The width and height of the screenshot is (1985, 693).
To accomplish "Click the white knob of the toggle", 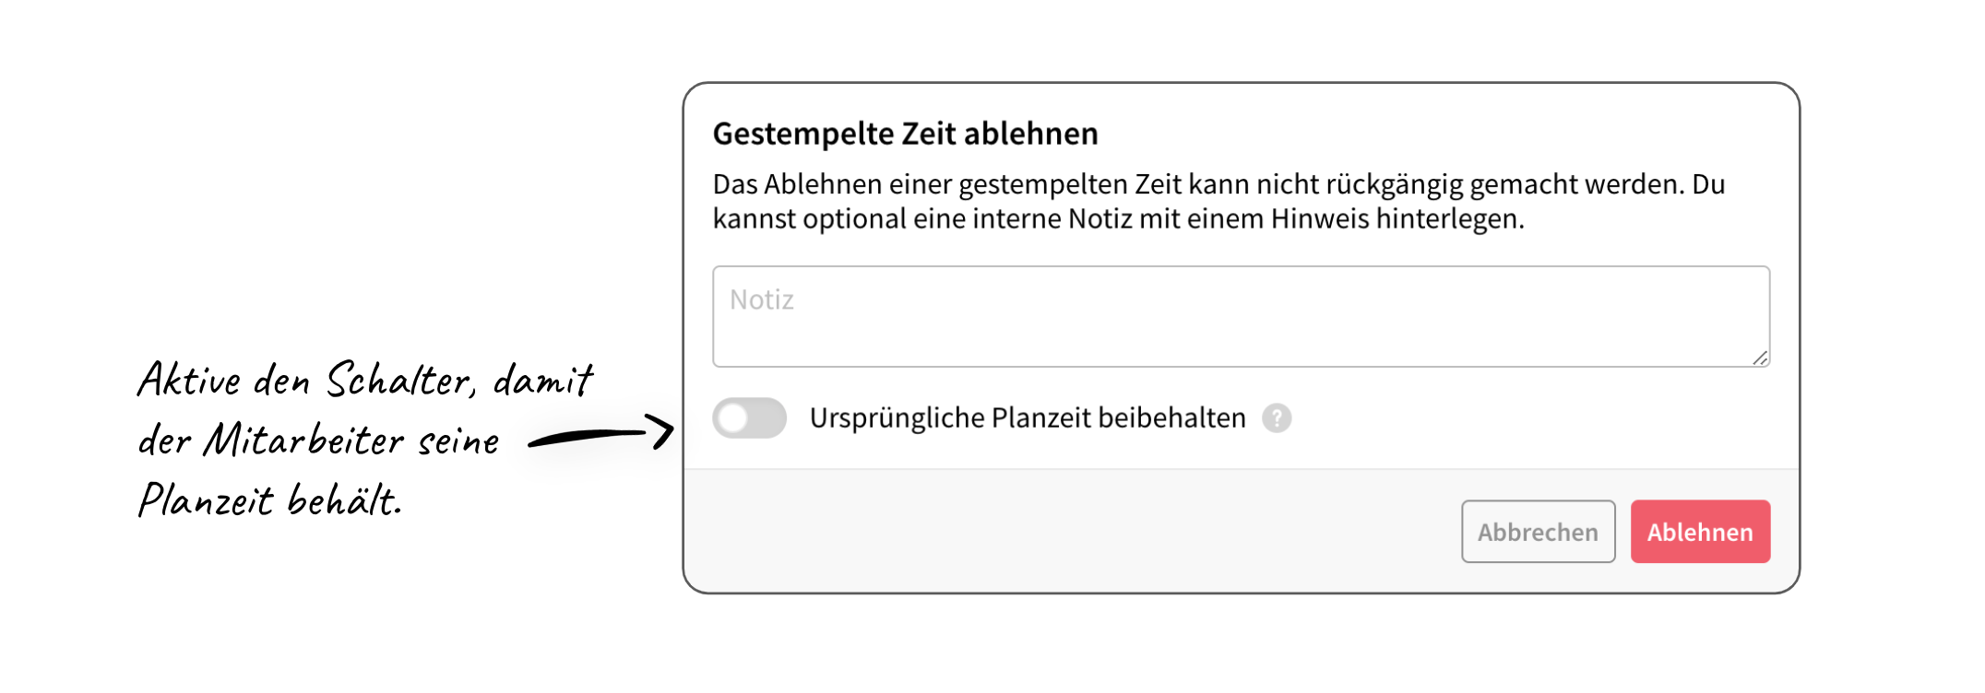I will [733, 418].
